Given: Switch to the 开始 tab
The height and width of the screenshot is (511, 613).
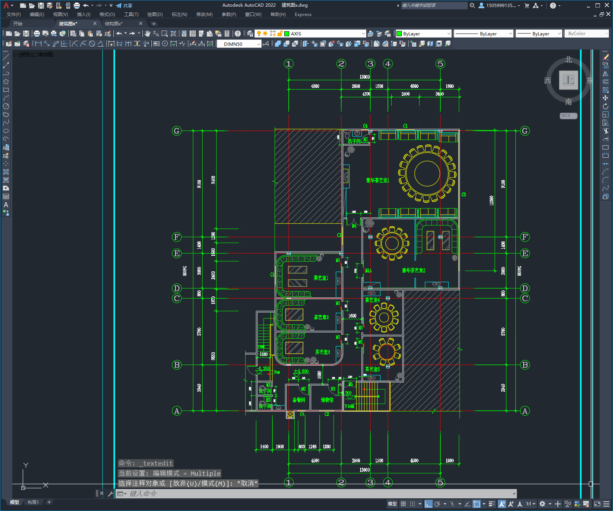Looking at the screenshot, I should [x=18, y=23].
